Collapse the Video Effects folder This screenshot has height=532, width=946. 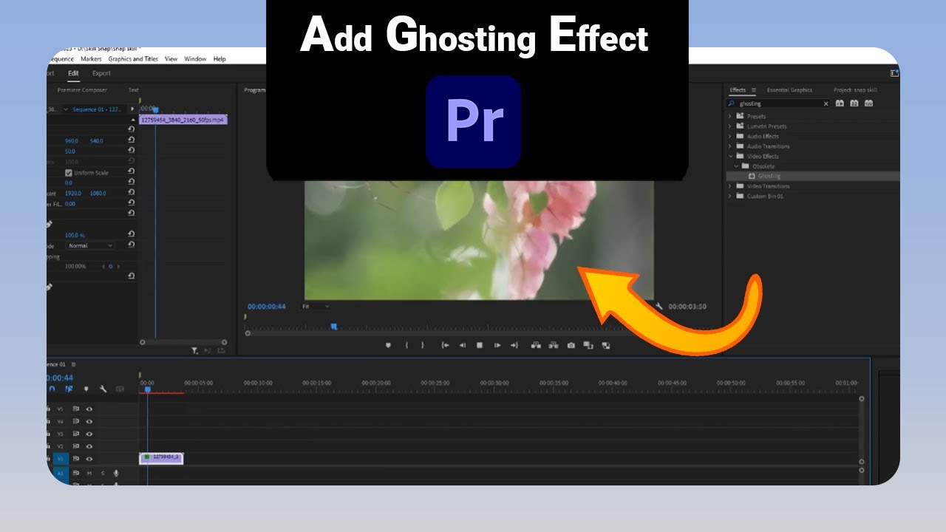coord(730,156)
